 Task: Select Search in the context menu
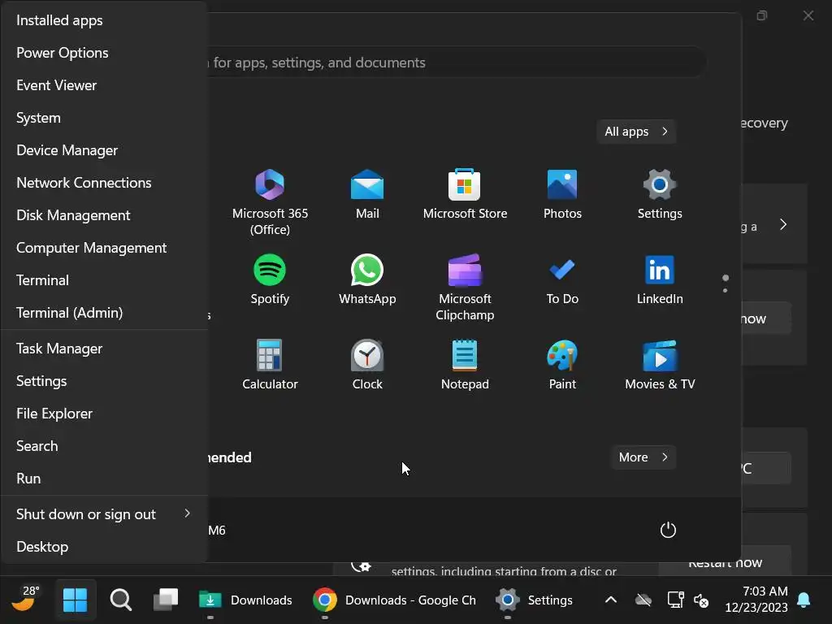(x=104, y=446)
